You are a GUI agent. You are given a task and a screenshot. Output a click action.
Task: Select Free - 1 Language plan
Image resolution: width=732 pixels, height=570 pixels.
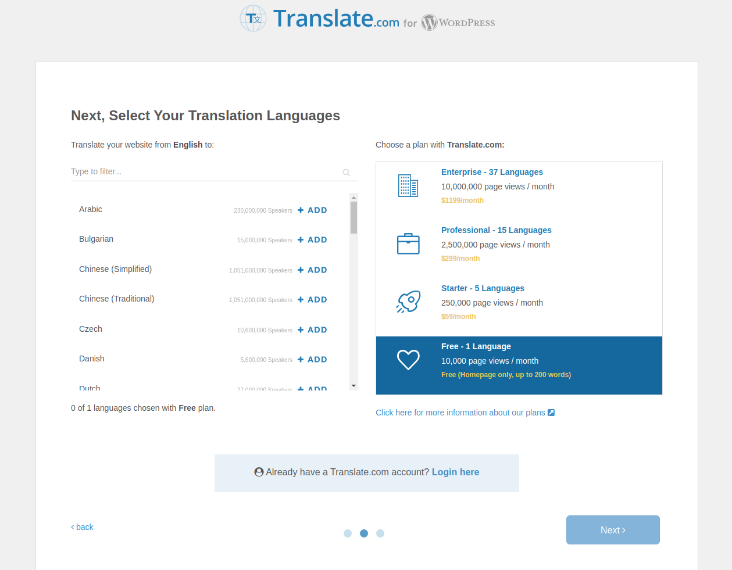pyautogui.click(x=519, y=365)
